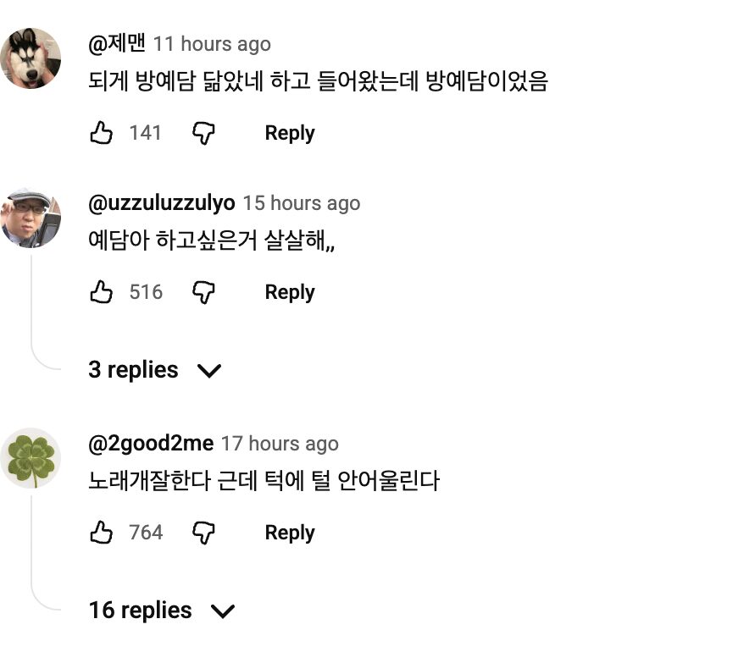Image resolution: width=744 pixels, height=652 pixels.
Task: Reply to @uzzuluzzulyo's comment
Action: tap(289, 292)
